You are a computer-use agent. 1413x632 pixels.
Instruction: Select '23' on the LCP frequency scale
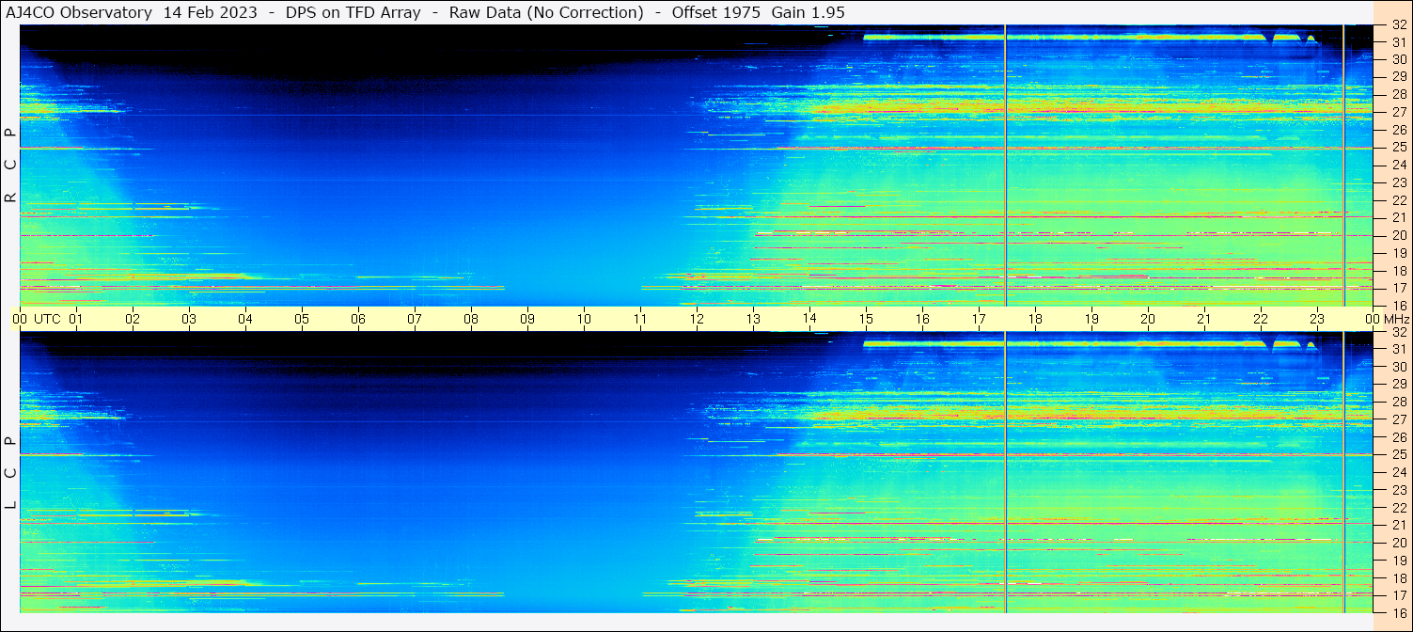click(x=1398, y=490)
